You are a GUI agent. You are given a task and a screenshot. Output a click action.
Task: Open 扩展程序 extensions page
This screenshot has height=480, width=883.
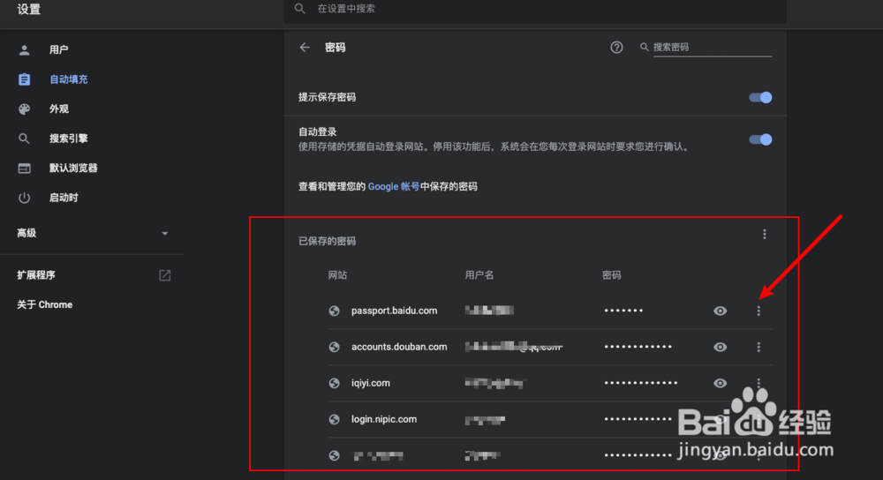pos(36,275)
